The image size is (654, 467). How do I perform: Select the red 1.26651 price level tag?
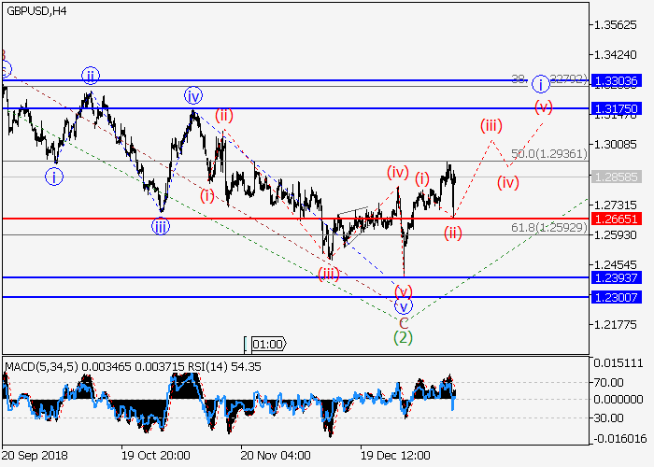[x=615, y=219]
